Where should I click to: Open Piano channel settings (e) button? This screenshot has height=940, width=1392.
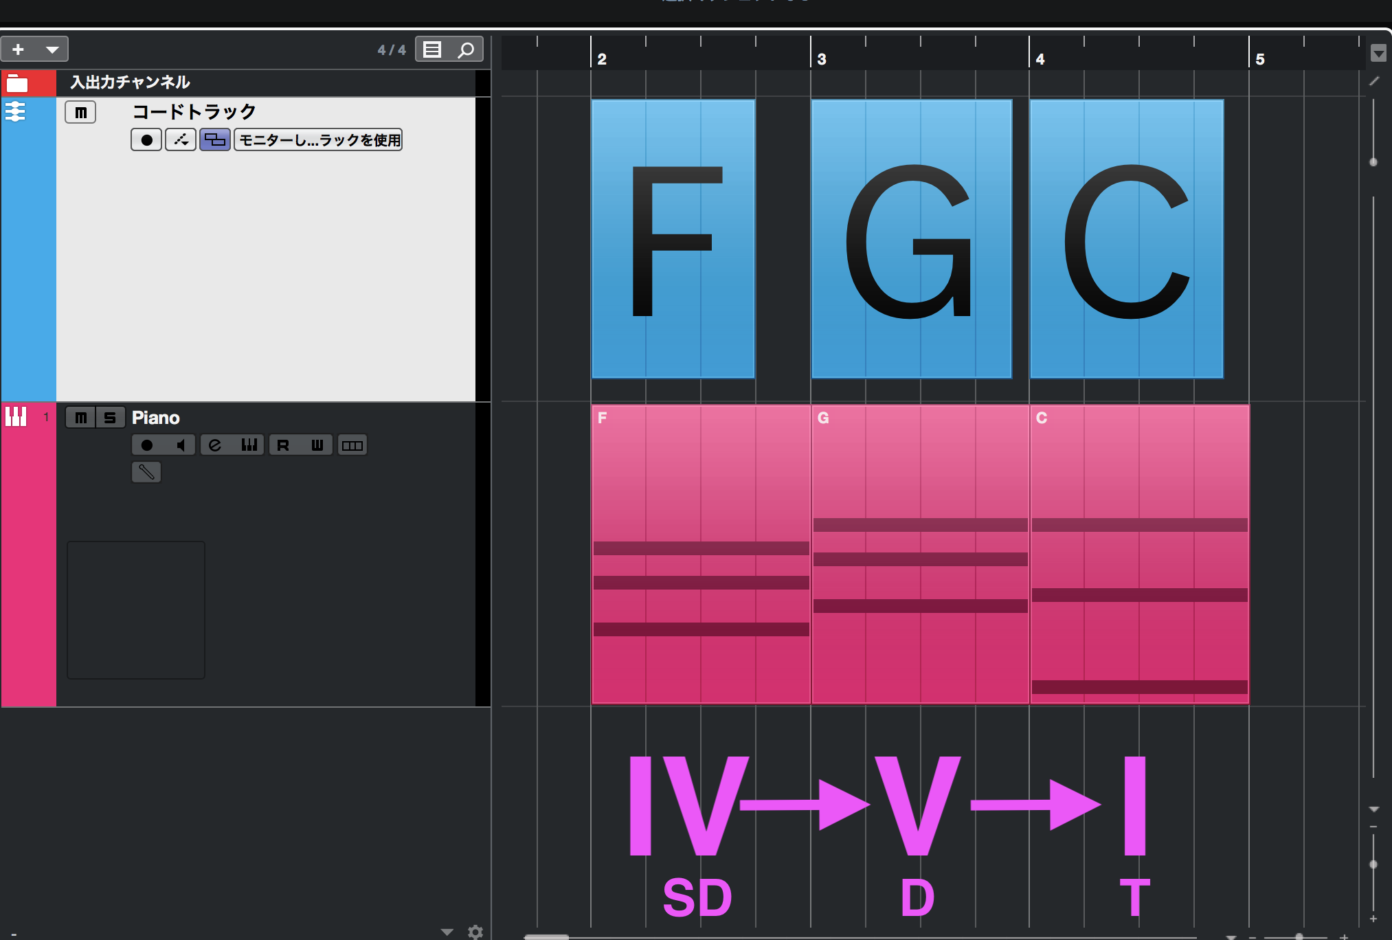(215, 445)
